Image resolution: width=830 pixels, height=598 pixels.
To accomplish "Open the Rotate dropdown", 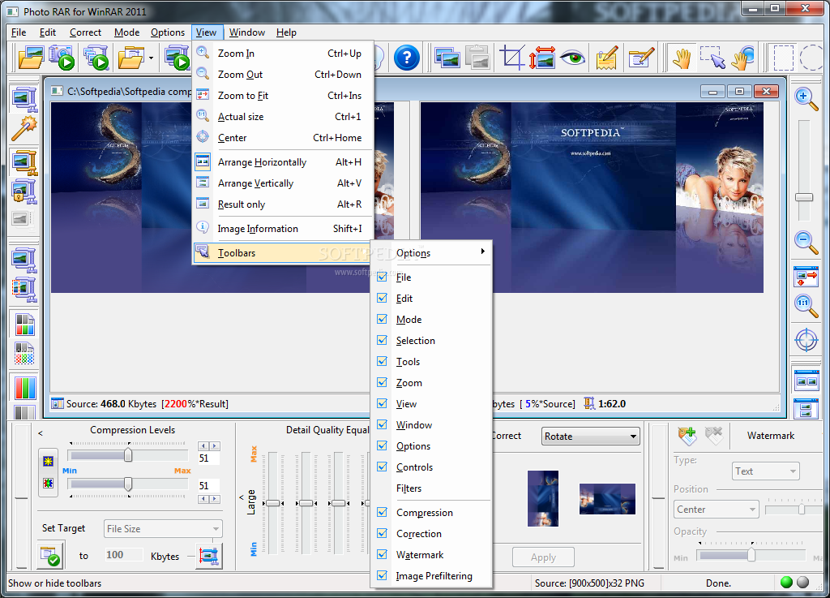I will click(590, 437).
